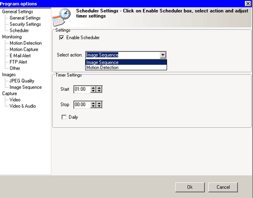The height and width of the screenshot is (198, 253).
Task: Adjust Start time with the rightmost spinner
Action: (x=99, y=89)
